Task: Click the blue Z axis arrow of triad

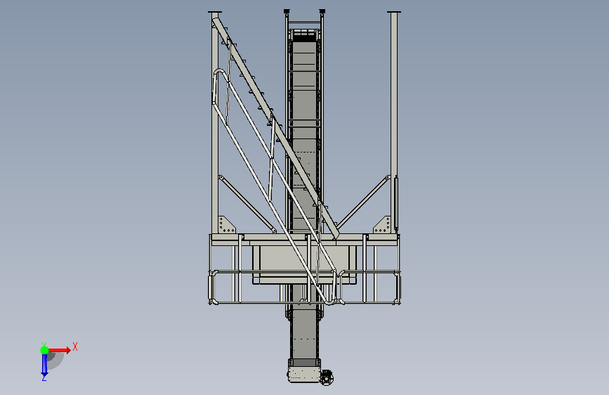Action: (44, 365)
